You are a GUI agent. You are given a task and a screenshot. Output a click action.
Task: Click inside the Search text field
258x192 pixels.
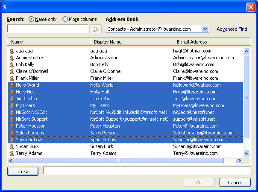(x=48, y=29)
